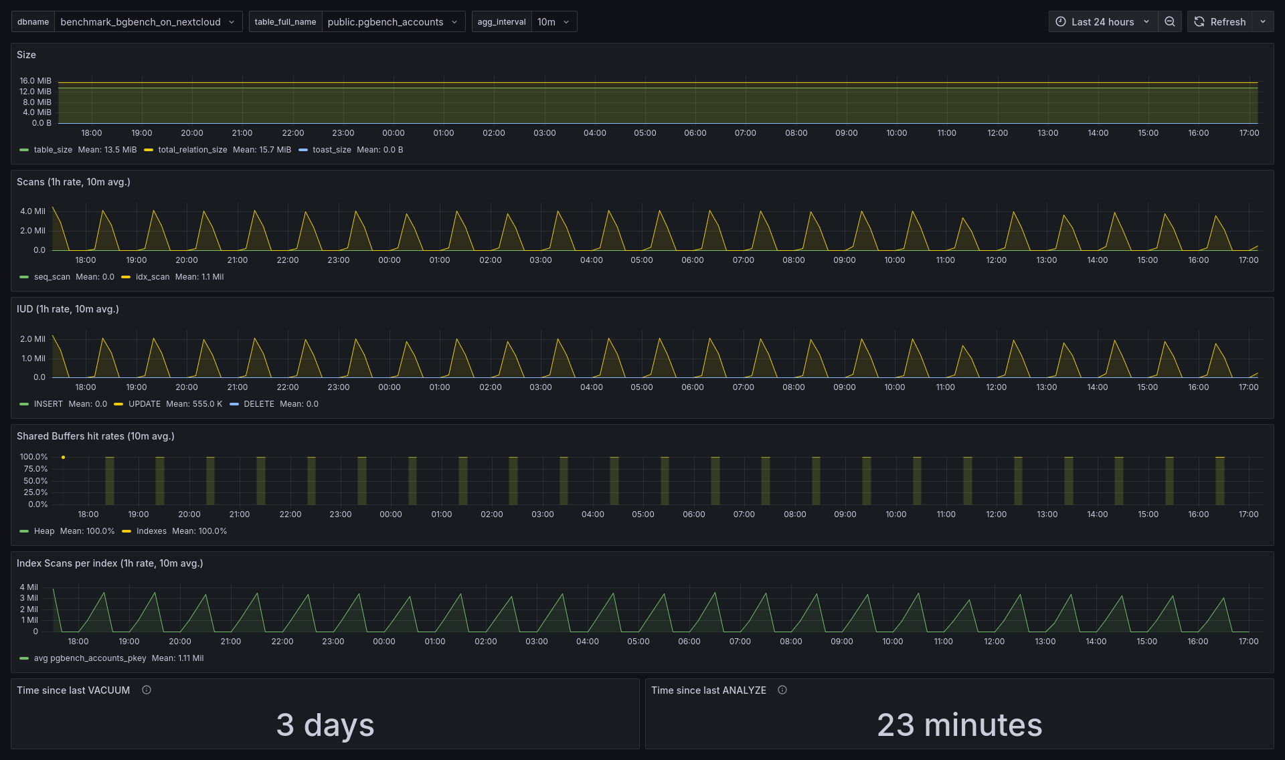Toggle Heap series in buffers legend
Image resolution: width=1285 pixels, height=760 pixels.
44,531
